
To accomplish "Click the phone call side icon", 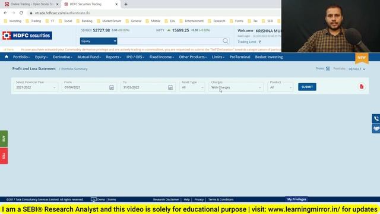I will (376, 118).
